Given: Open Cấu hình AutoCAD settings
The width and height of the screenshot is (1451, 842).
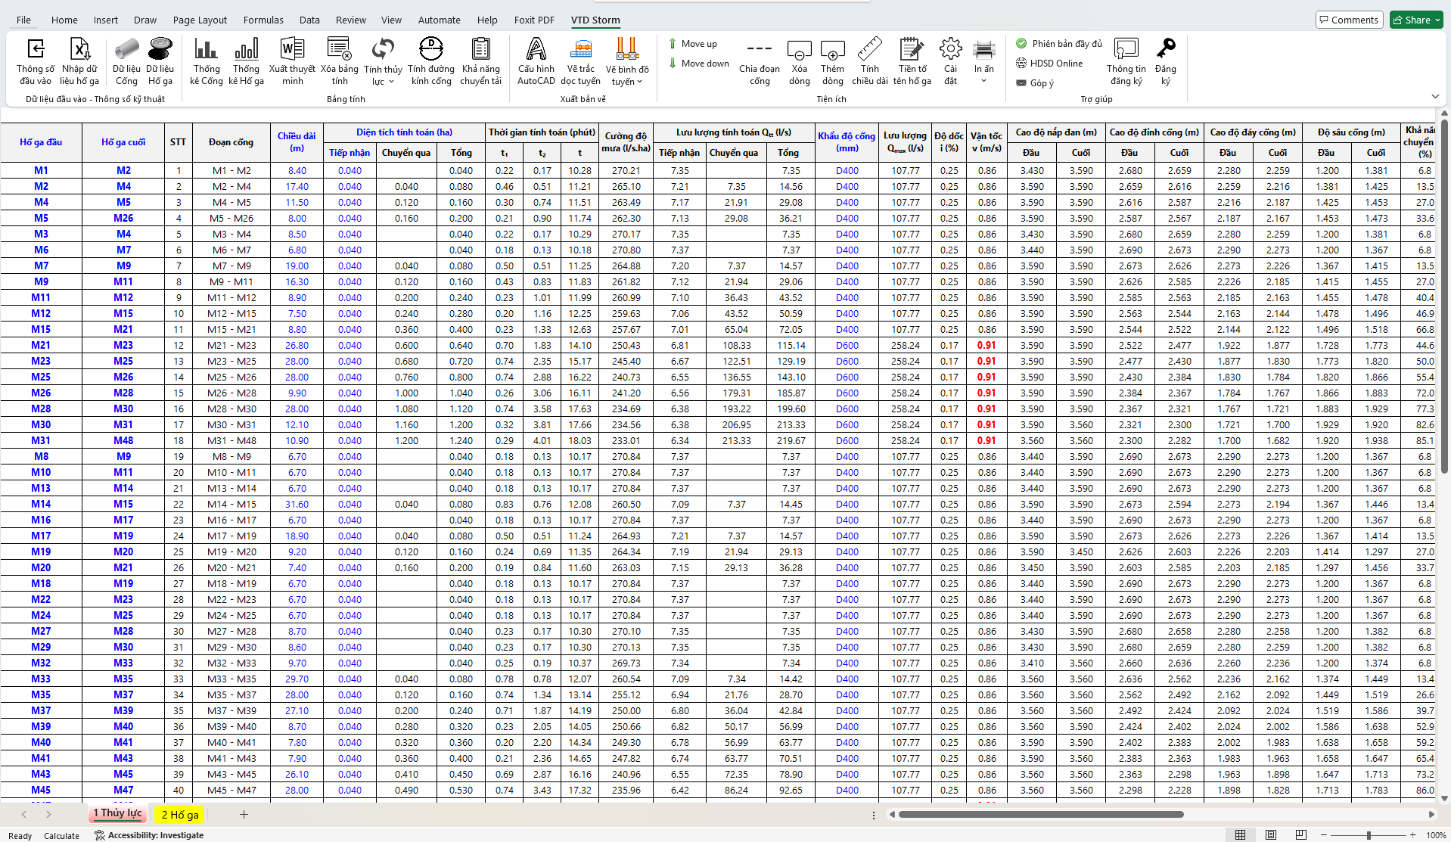Looking at the screenshot, I should coord(536,50).
